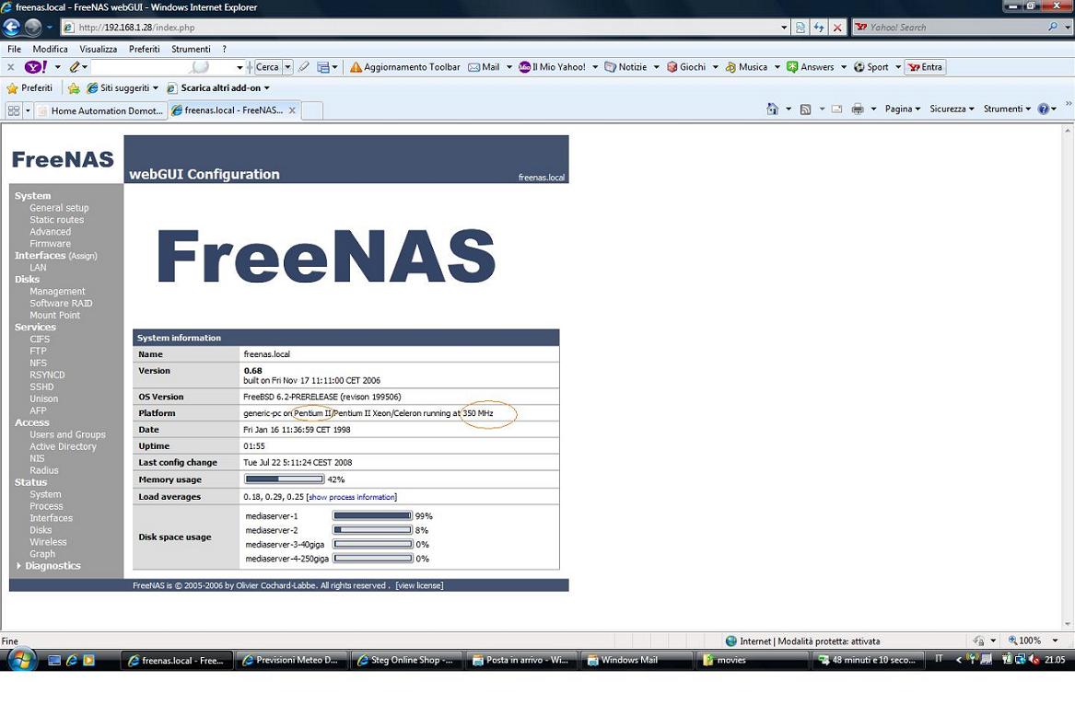The height and width of the screenshot is (716, 1075).
Task: Close the freenas.local tab
Action: [292, 110]
